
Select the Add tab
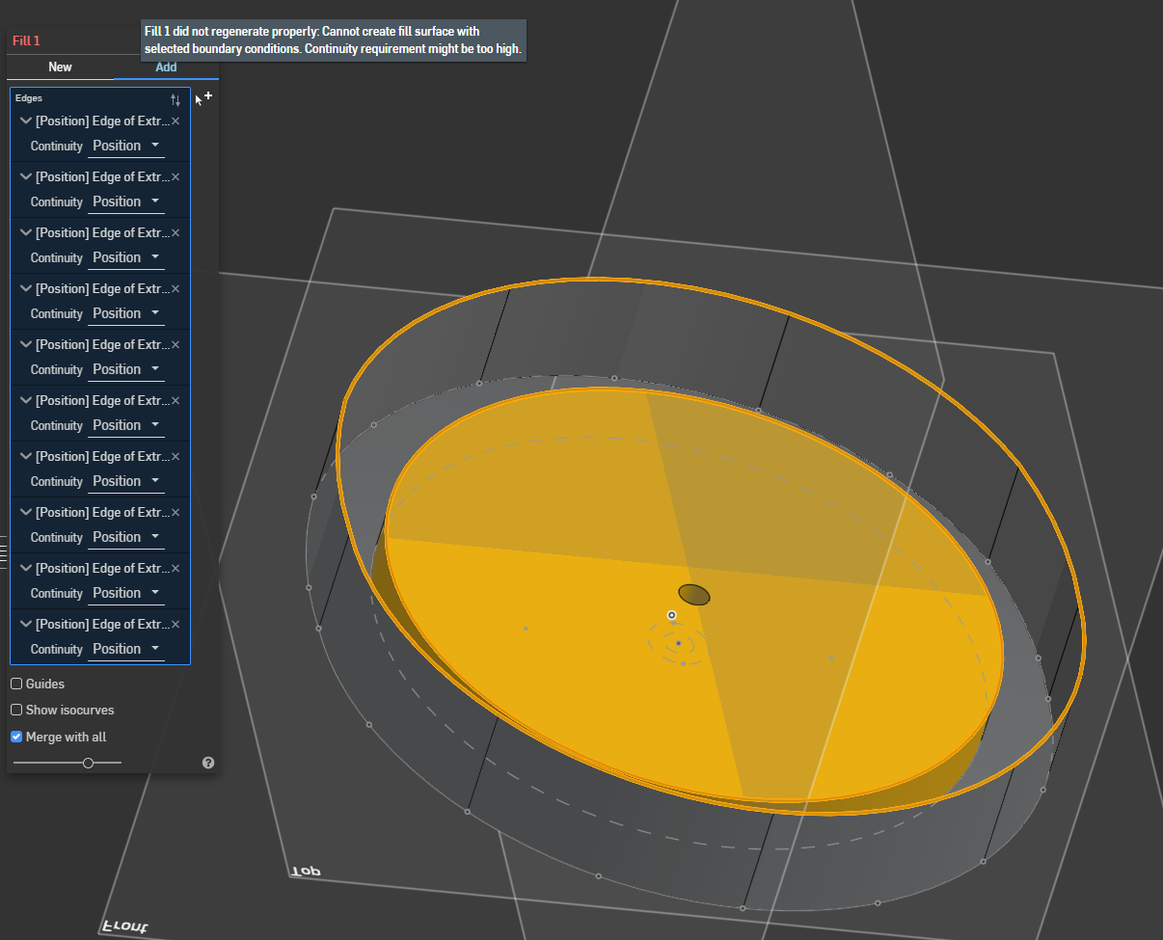click(165, 67)
